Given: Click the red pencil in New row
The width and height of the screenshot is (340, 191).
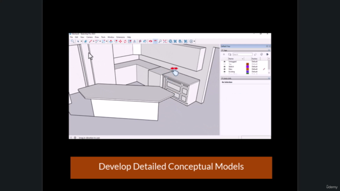Looking at the screenshot, I should pyautogui.click(x=264, y=69).
